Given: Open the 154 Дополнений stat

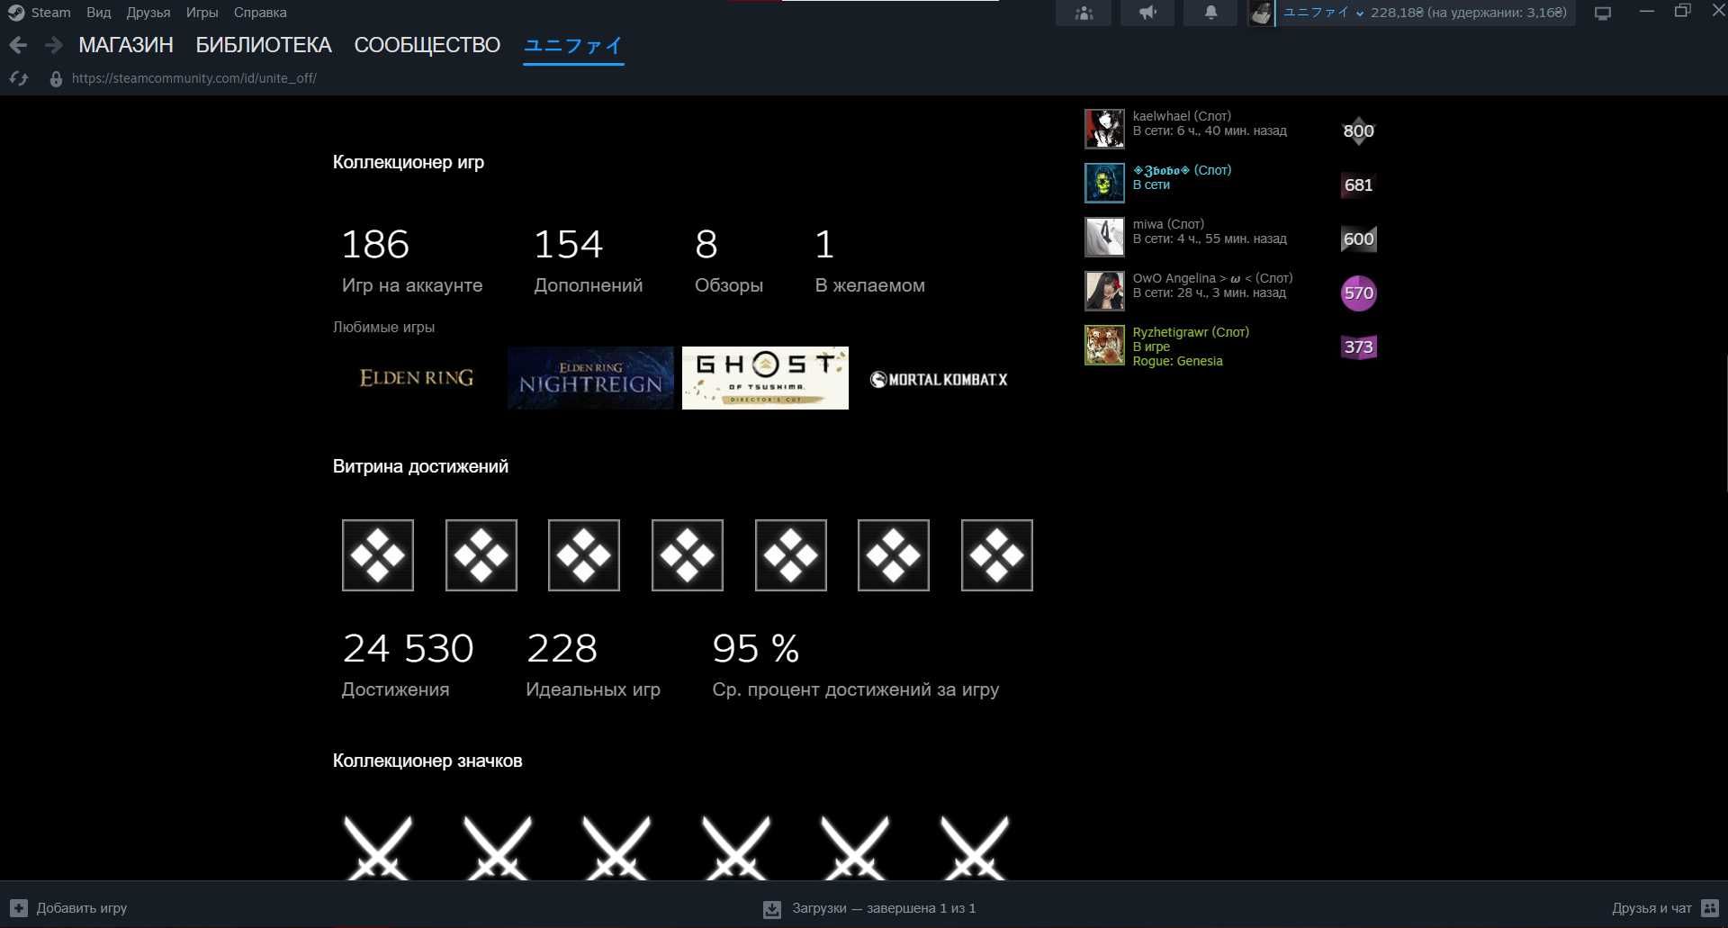Looking at the screenshot, I should coord(588,260).
